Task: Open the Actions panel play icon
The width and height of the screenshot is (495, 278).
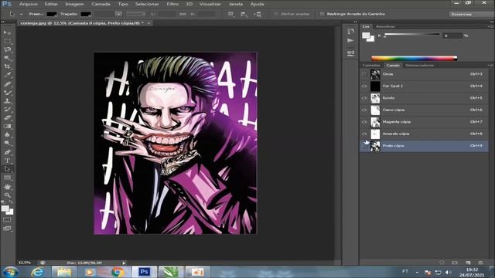Action: click(x=350, y=40)
